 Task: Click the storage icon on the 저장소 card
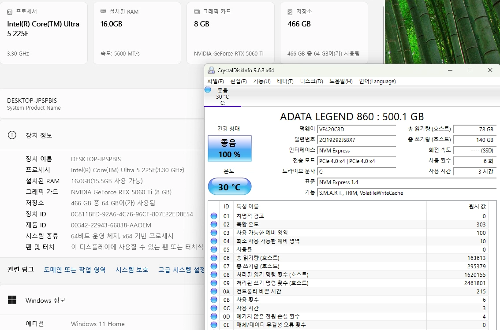tap(290, 12)
